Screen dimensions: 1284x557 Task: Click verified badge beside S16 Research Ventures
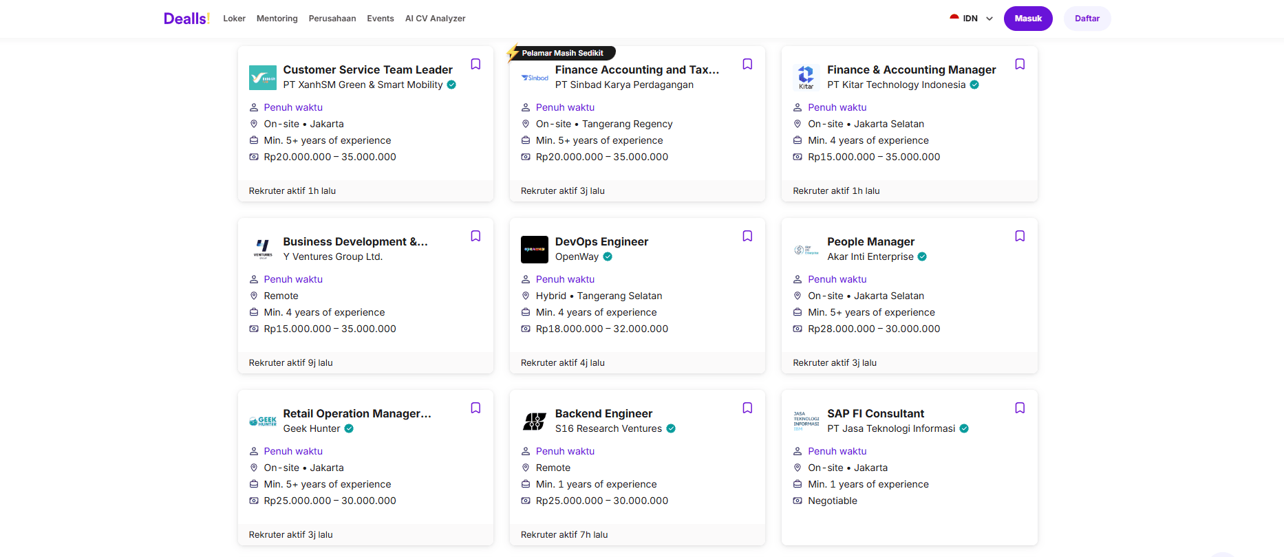(671, 428)
